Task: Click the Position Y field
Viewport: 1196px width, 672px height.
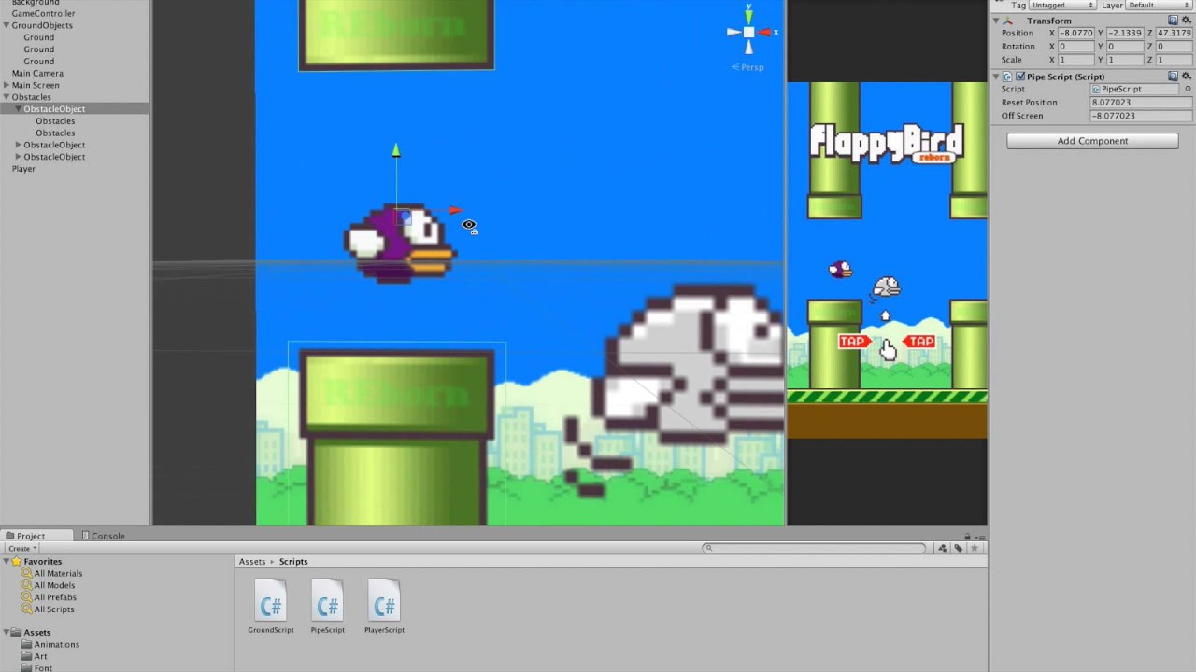Action: click(x=1125, y=34)
